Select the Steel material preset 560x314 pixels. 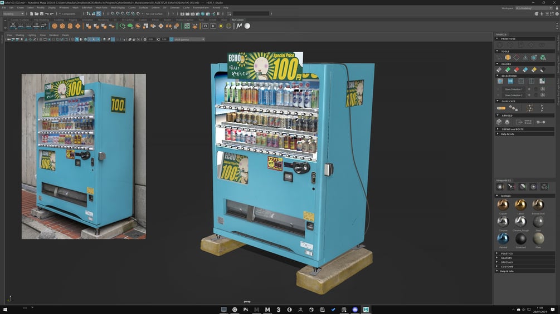point(538,221)
